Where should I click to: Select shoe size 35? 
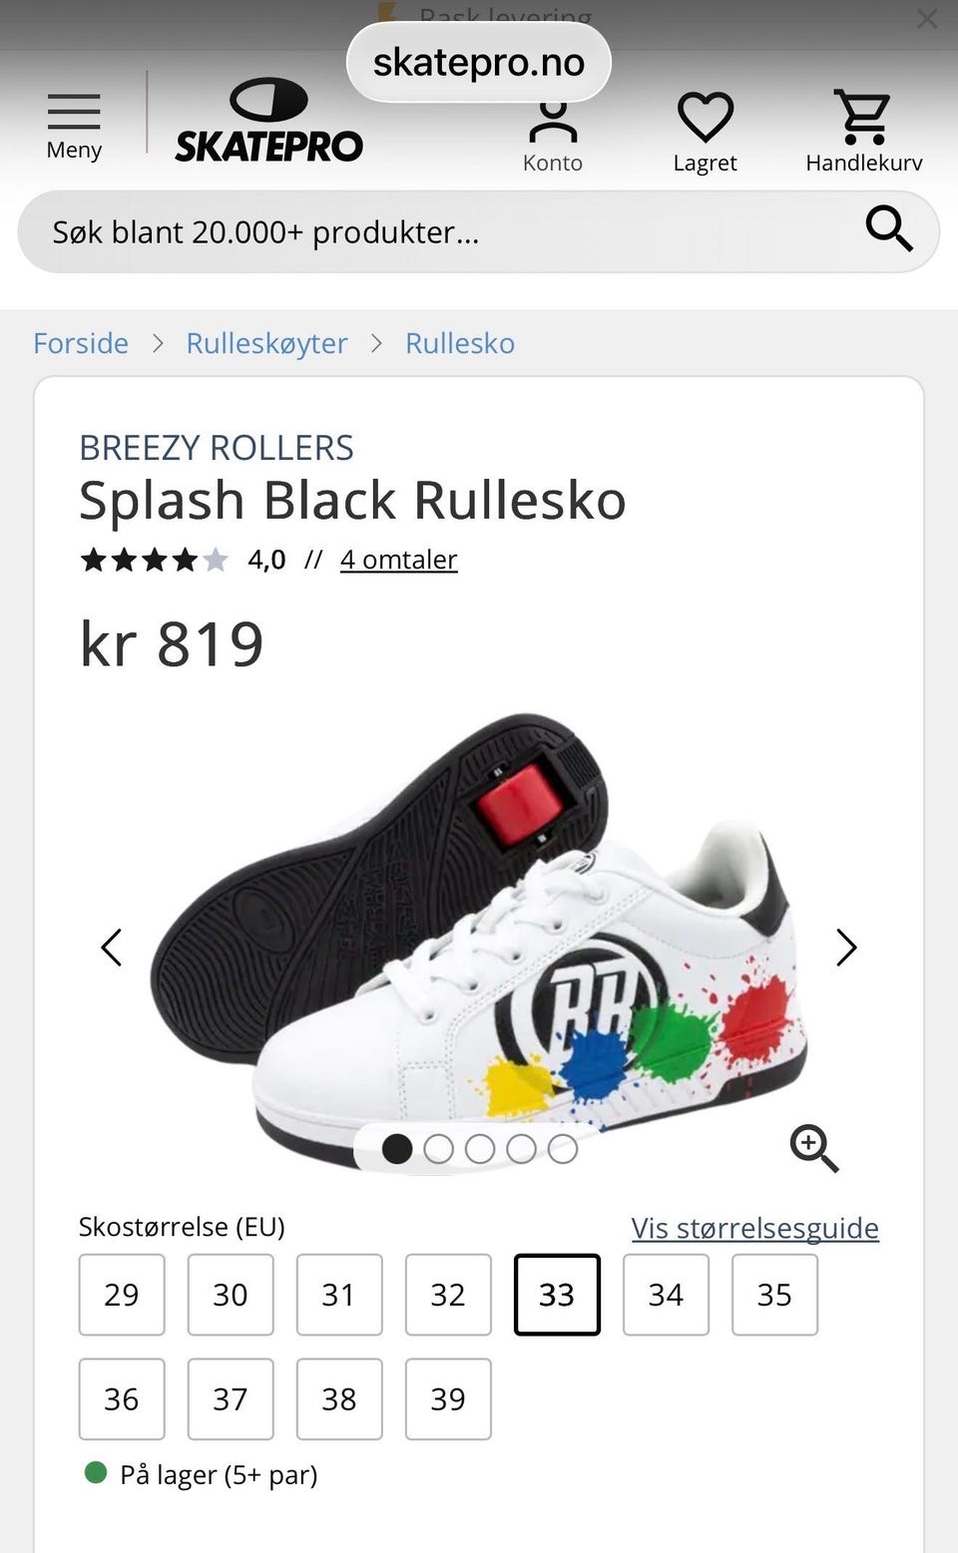(x=774, y=1295)
